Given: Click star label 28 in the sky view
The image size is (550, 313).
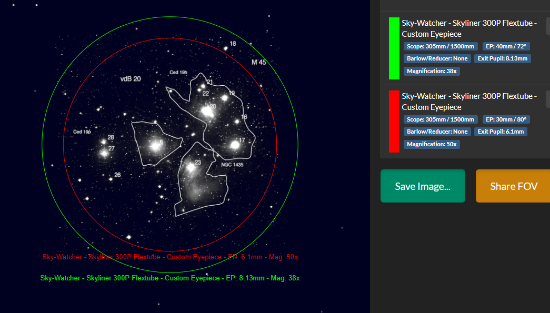Looking at the screenshot, I should point(111,137).
